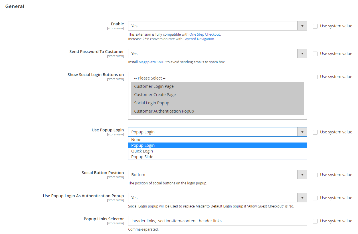Image resolution: width=358 pixels, height=234 pixels.
Task: Open the Send Password To Customer dropdown
Action: 217,54
